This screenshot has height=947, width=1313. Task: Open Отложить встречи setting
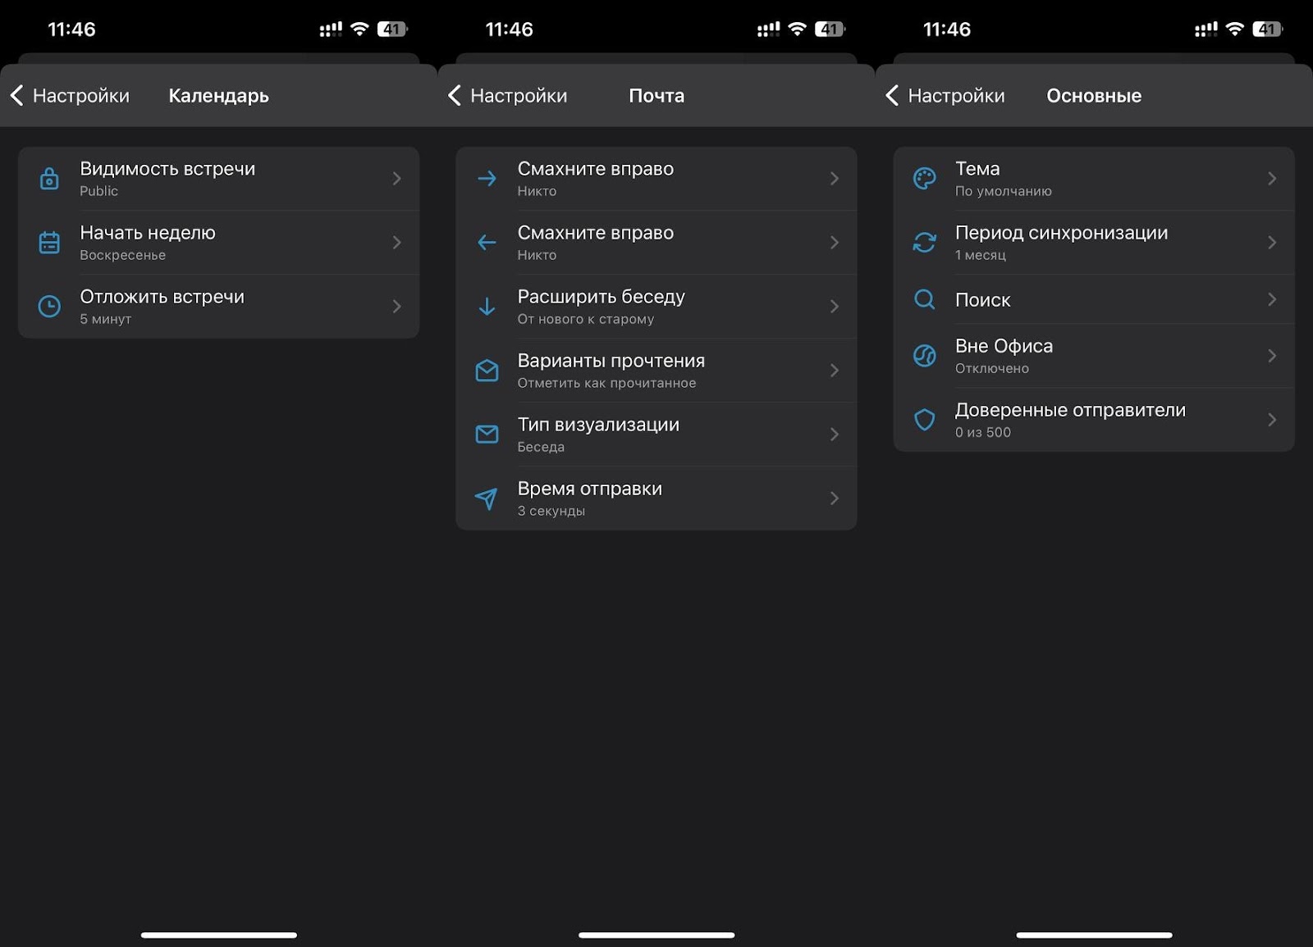218,307
